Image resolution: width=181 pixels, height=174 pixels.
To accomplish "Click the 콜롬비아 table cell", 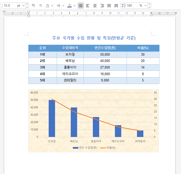I will (70, 68).
